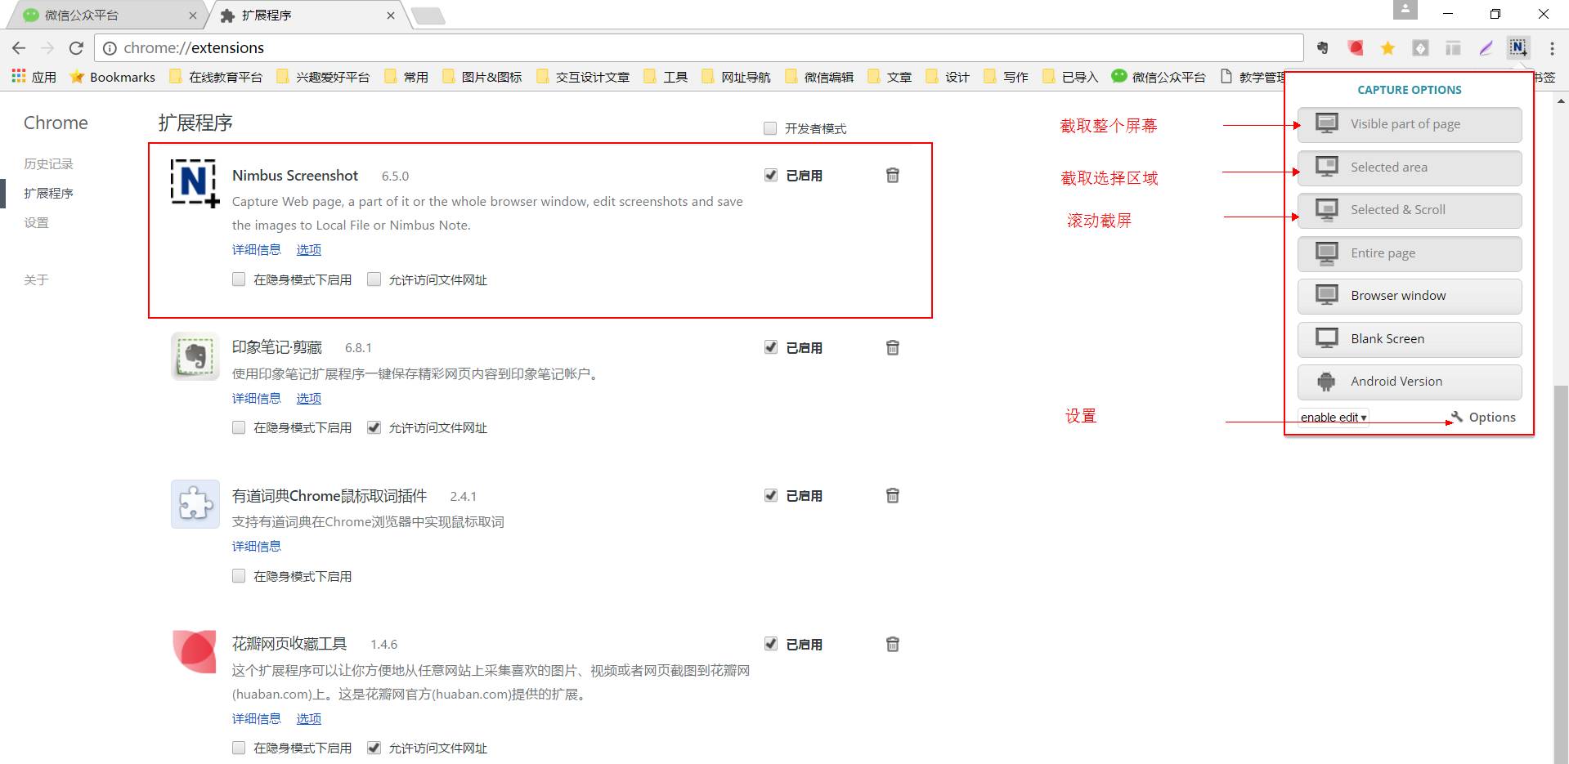
Task: Open the red Huaban extension toolbar icon
Action: point(1355,48)
